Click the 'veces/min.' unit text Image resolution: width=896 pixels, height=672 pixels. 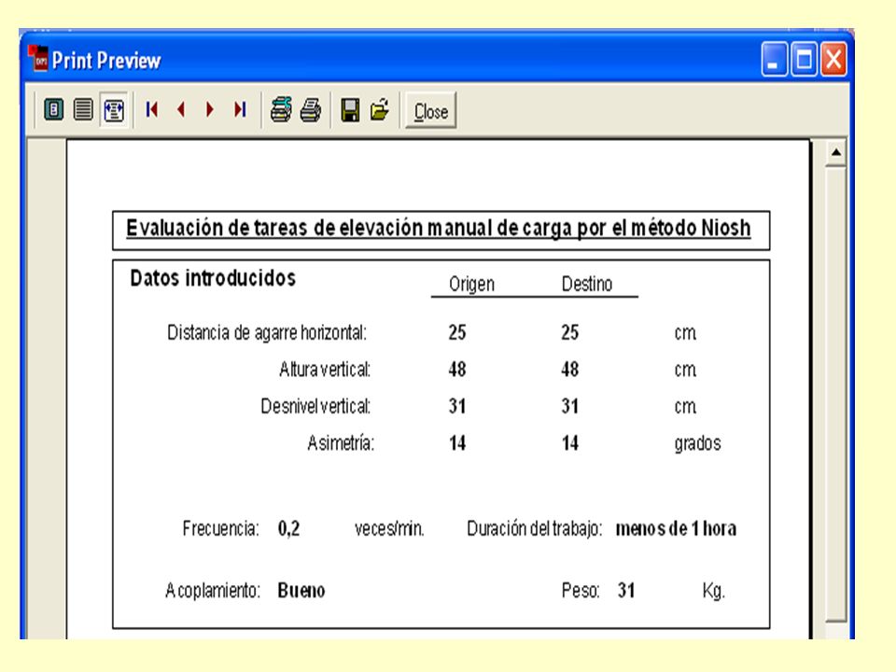pyautogui.click(x=389, y=528)
